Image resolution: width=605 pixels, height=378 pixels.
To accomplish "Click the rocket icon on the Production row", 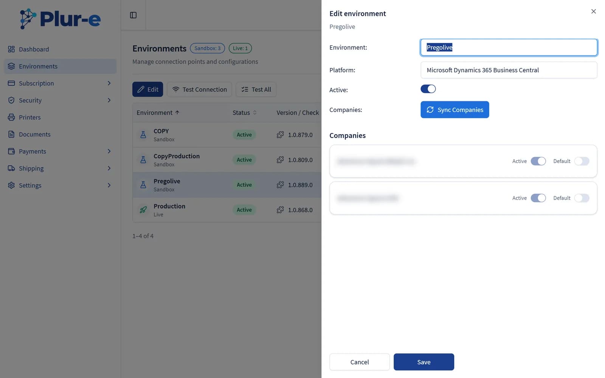I will 143,210.
